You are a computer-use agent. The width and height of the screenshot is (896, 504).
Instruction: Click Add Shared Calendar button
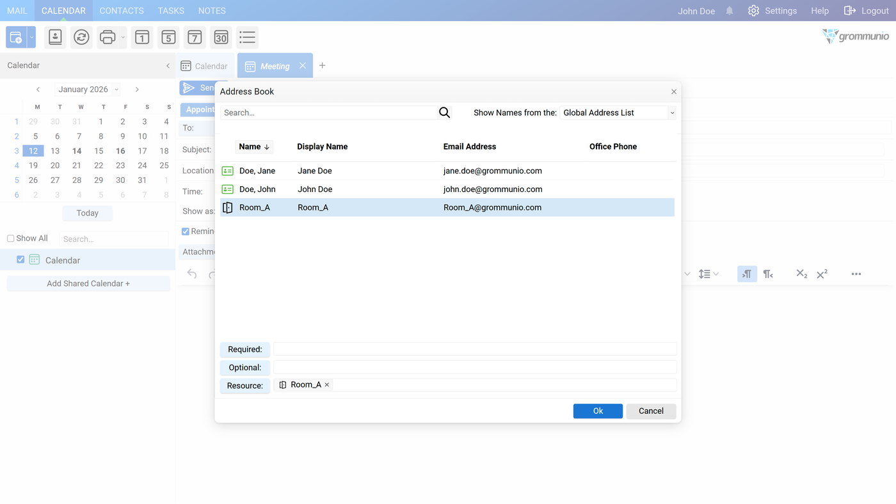88,283
